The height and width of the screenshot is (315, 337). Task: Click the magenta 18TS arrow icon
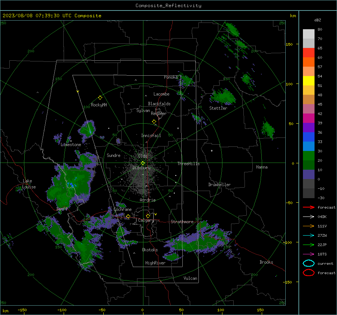pyautogui.click(x=309, y=254)
